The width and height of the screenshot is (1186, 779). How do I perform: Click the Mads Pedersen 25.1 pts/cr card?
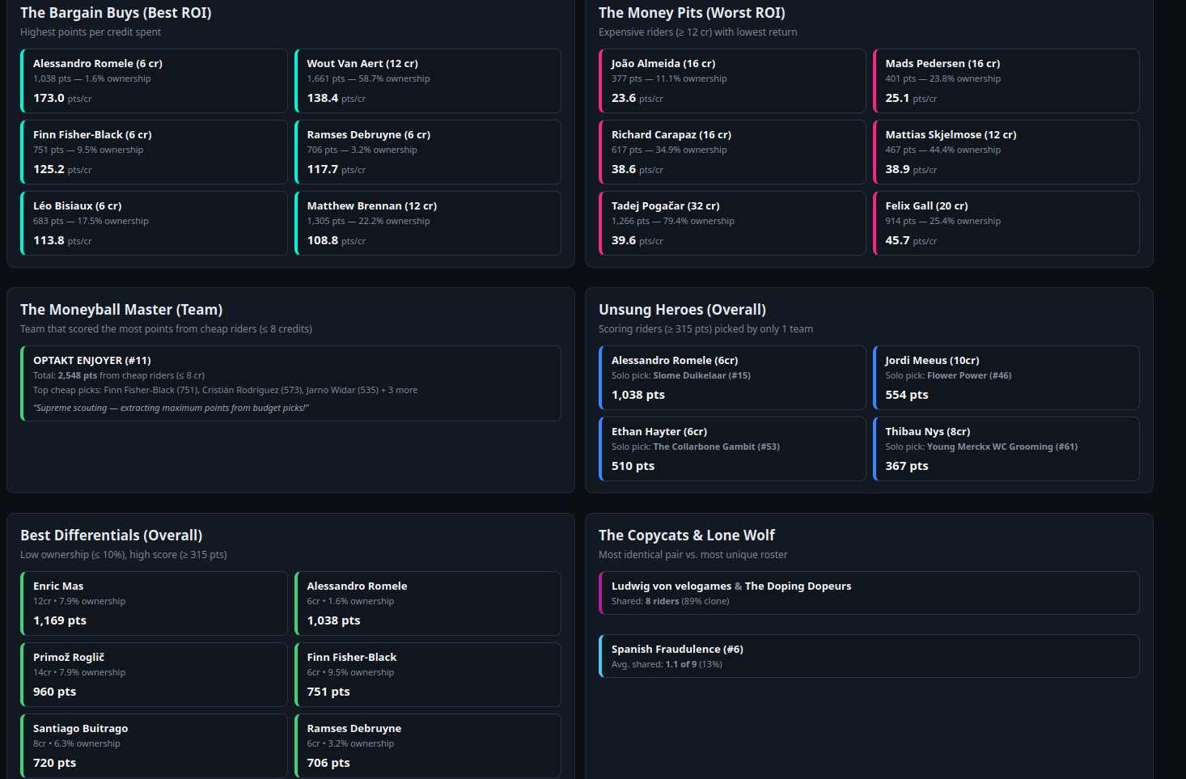[x=1006, y=81]
